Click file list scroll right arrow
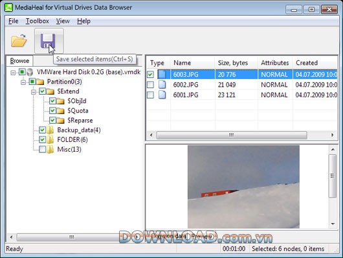Viewport: 343px width, 258px height. pos(333,135)
